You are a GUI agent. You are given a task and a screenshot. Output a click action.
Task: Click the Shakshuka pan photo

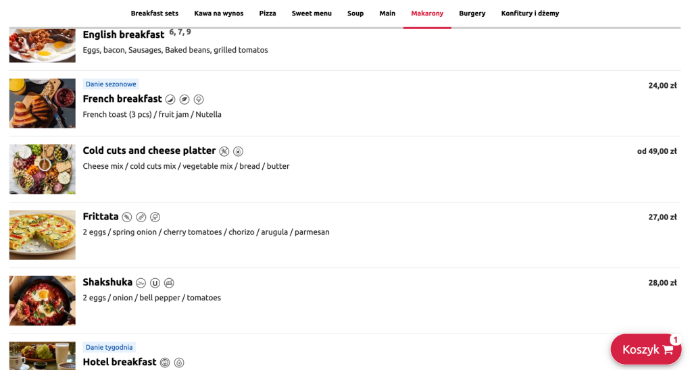point(43,300)
